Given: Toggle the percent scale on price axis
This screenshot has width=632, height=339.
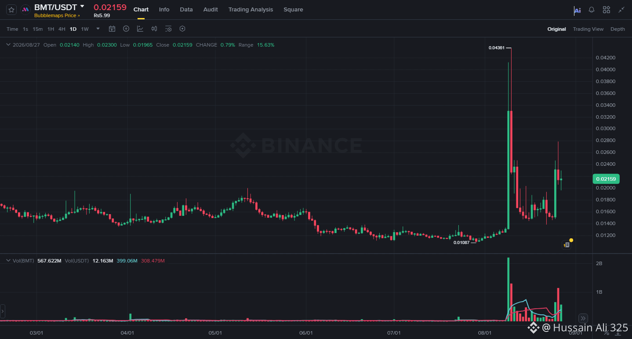Looking at the screenshot, I should coord(607,333).
